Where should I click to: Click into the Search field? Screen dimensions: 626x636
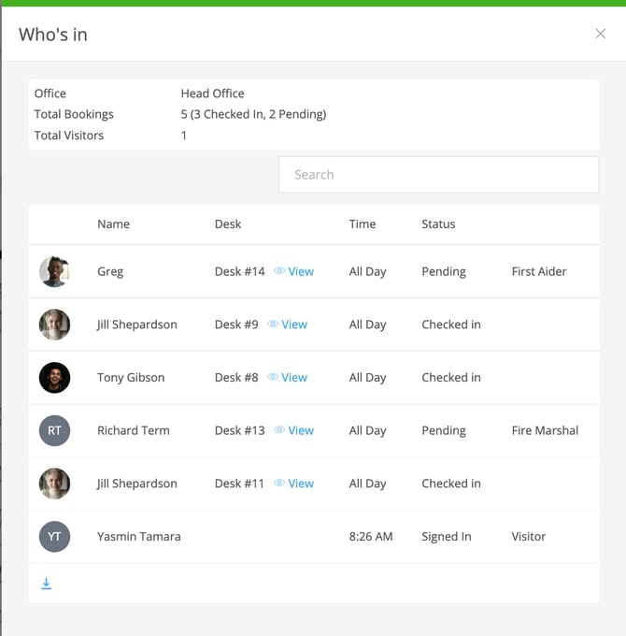438,175
